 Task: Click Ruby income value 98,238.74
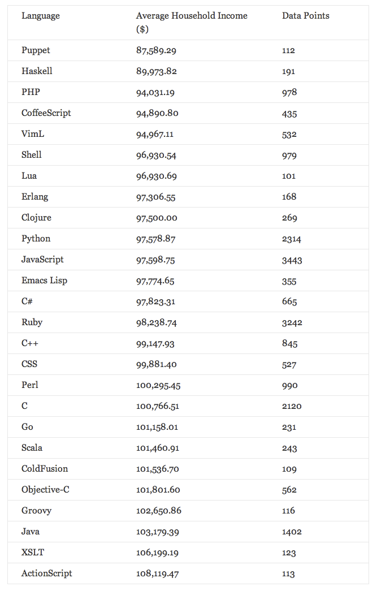pos(157,322)
